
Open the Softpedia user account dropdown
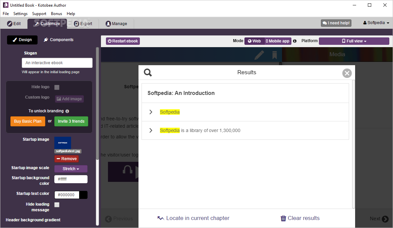coord(376,23)
